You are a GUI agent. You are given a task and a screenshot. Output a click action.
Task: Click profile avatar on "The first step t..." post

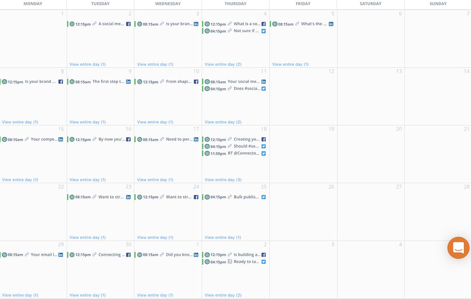[72, 82]
